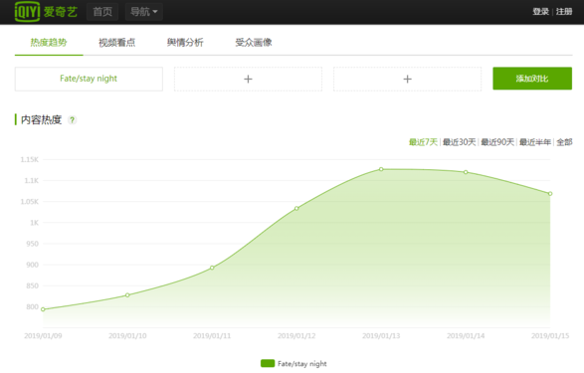Click the question mark help icon beside 内容热度

pyautogui.click(x=73, y=120)
